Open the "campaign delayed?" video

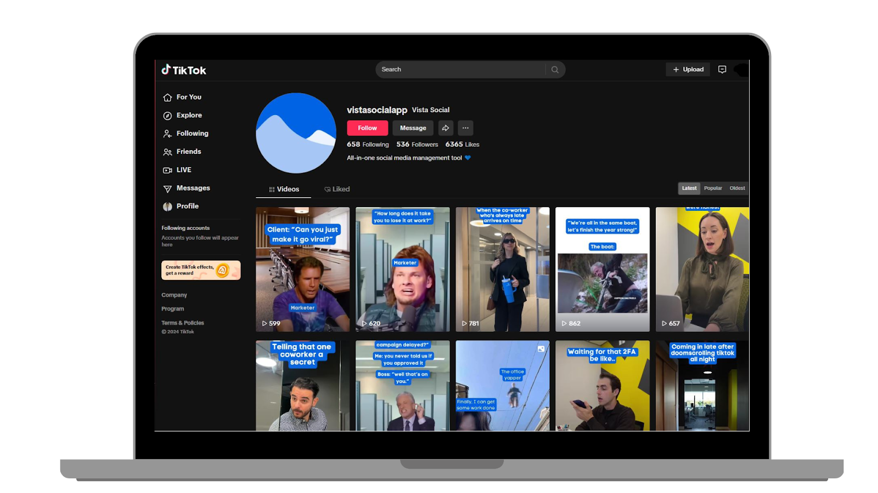(x=402, y=386)
